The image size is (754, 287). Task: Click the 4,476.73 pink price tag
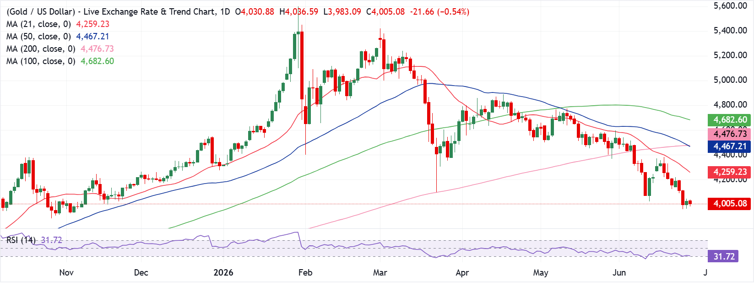tap(729, 134)
